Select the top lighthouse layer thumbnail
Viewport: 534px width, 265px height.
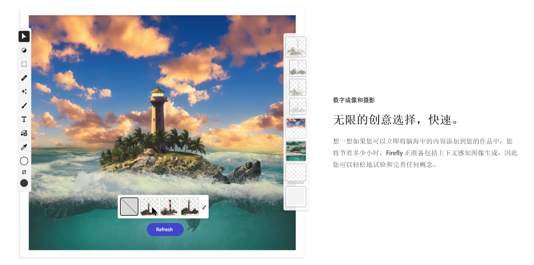point(296,47)
